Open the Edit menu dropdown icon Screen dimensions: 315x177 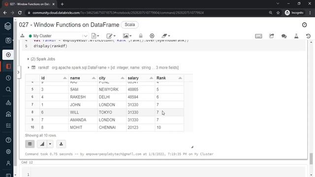pyautogui.click(x=111, y=36)
